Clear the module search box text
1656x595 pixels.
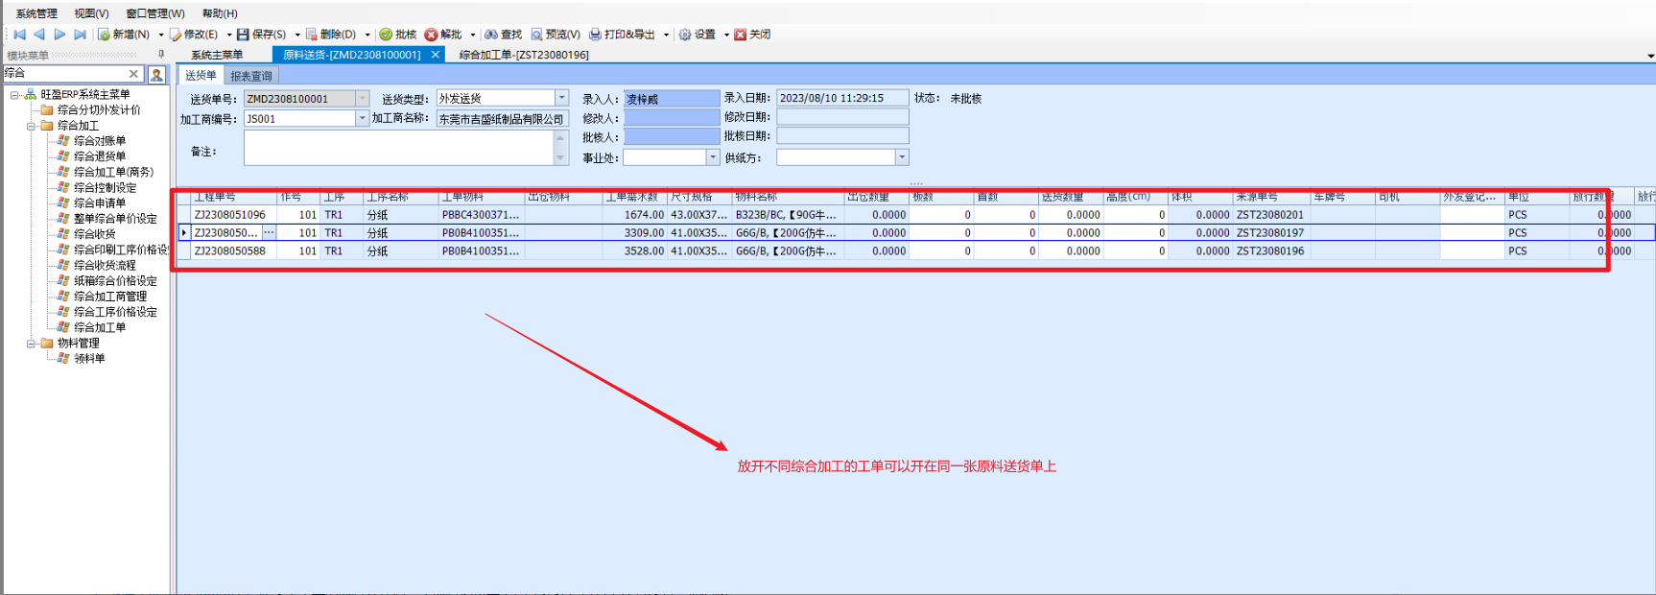coord(133,74)
